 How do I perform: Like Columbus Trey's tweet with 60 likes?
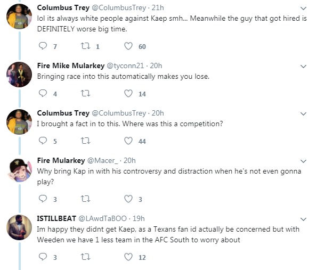[128, 47]
